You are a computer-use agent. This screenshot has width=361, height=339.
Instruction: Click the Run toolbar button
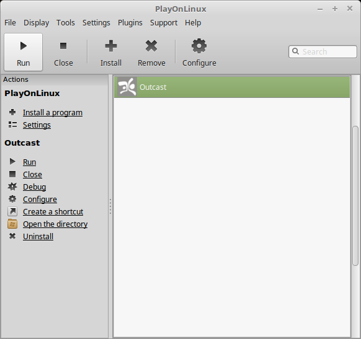click(23, 52)
